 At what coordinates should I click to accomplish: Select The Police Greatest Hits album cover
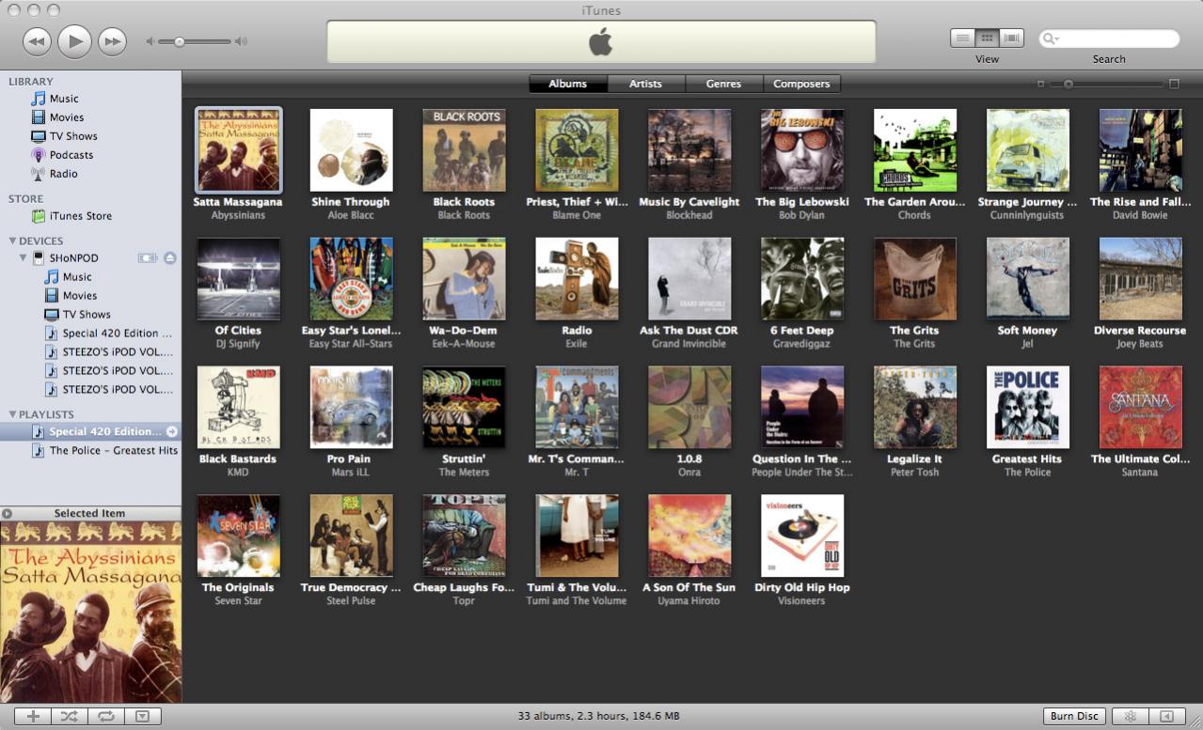click(x=1028, y=408)
